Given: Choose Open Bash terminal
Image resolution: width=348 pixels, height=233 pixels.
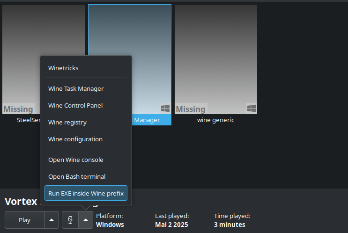Looking at the screenshot, I should coord(86,177).
